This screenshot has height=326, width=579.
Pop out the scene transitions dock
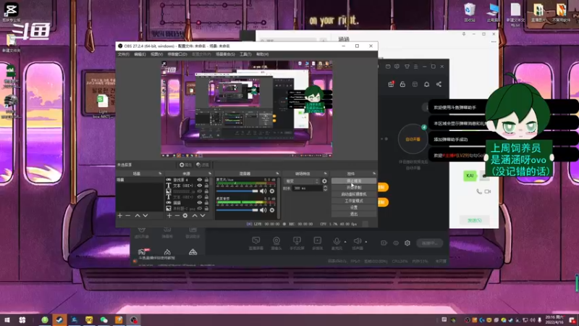tap(325, 173)
